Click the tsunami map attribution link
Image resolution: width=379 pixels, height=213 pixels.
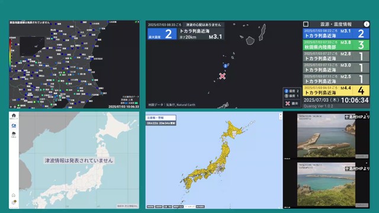(127, 206)
